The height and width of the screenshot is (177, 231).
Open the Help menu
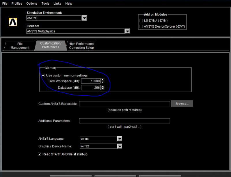(69, 3)
